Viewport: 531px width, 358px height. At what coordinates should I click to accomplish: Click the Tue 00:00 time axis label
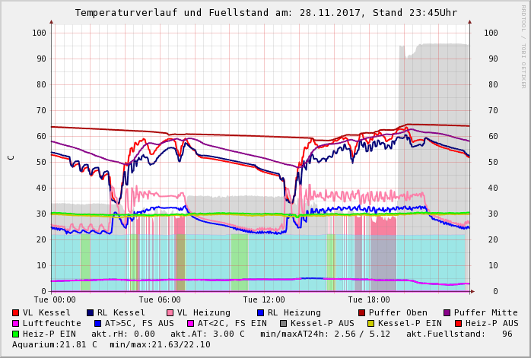[x=56, y=300]
